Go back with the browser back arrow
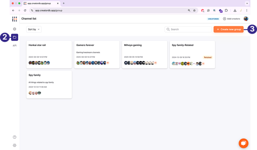 (x=13, y=10)
